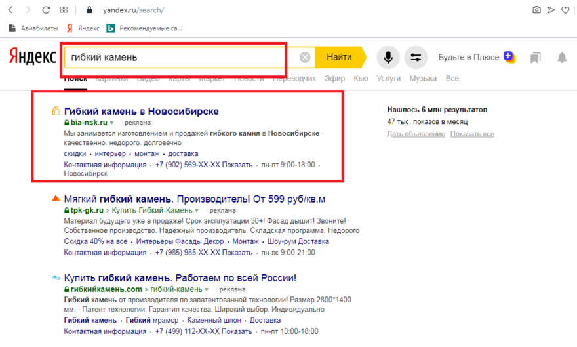The width and height of the screenshot is (577, 347).
Task: Open the speed dial grid icon
Action: click(64, 10)
